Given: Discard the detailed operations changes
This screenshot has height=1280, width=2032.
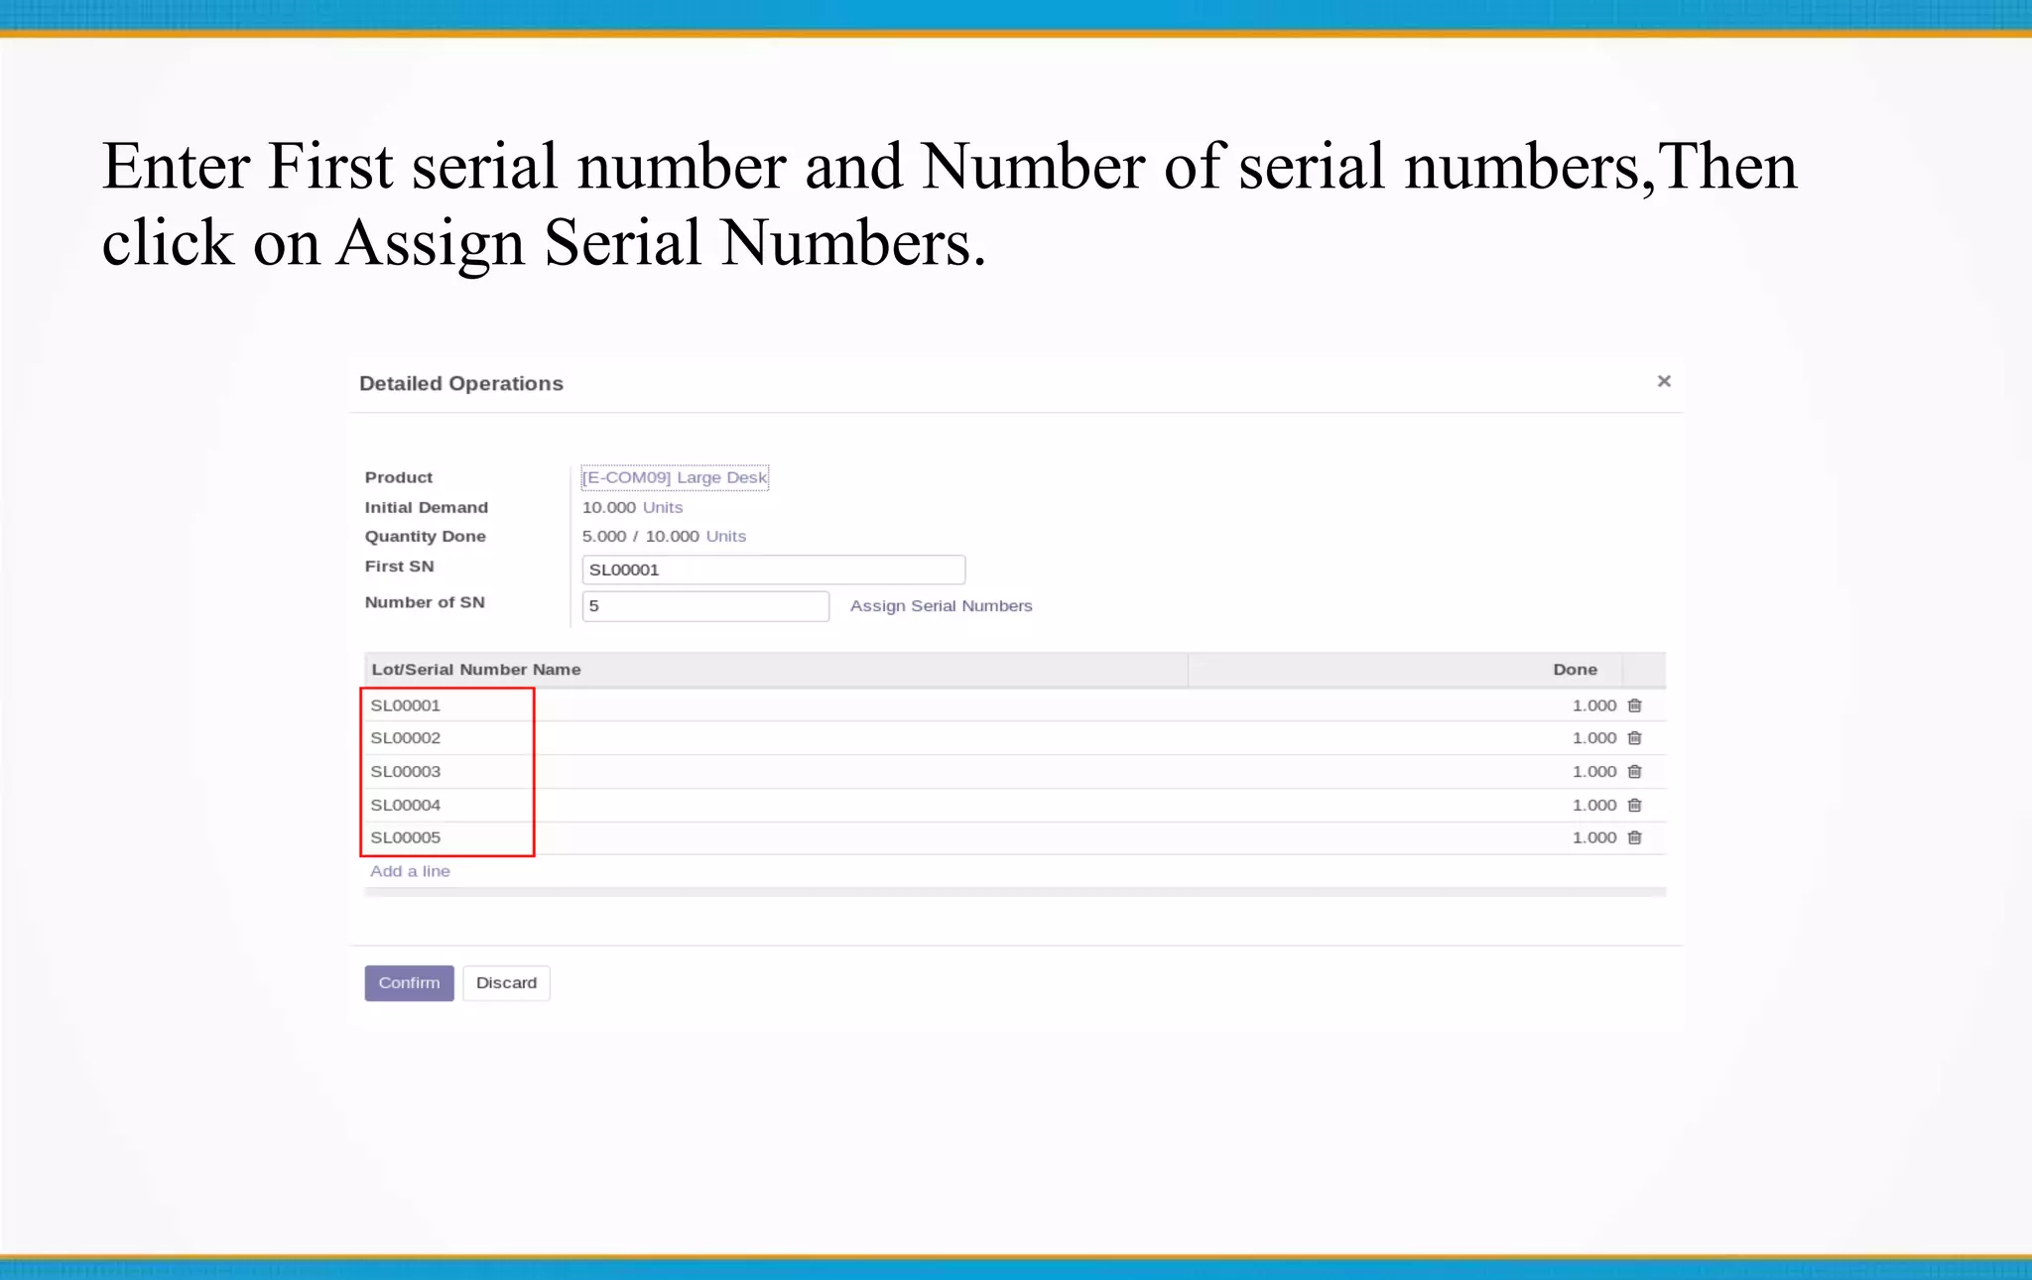Looking at the screenshot, I should [x=506, y=982].
